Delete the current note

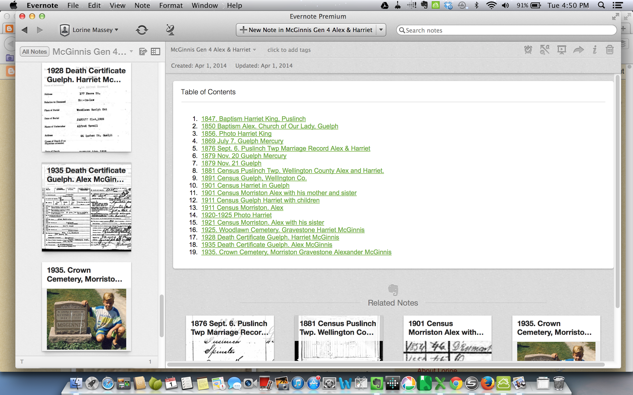[610, 49]
